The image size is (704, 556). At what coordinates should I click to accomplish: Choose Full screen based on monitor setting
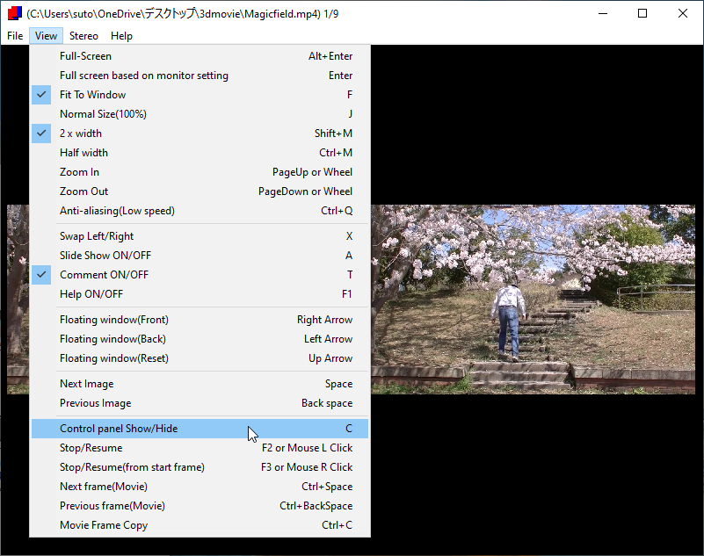click(200, 76)
